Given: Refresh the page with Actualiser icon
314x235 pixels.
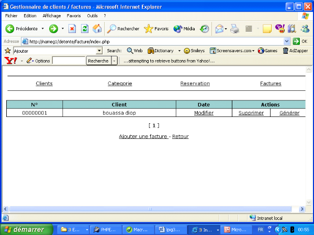Looking at the screenshot, I should (x=84, y=28).
